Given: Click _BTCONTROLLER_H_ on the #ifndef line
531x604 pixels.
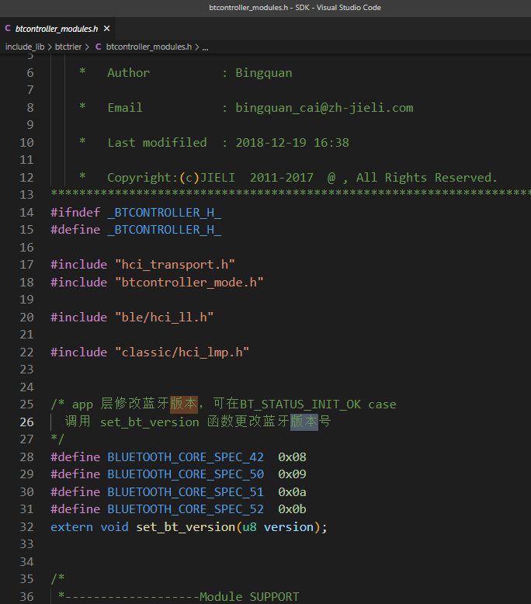Looking at the screenshot, I should [165, 213].
